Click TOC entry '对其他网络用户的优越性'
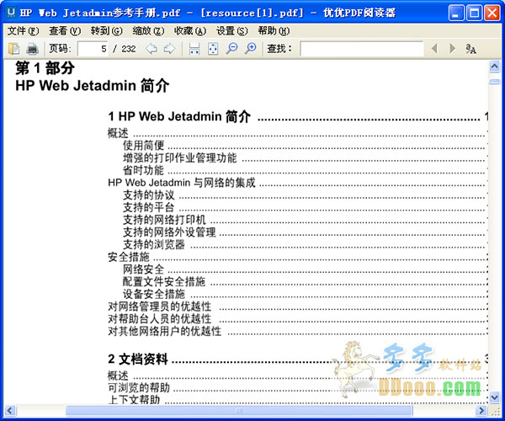This screenshot has width=505, height=421. tap(165, 331)
